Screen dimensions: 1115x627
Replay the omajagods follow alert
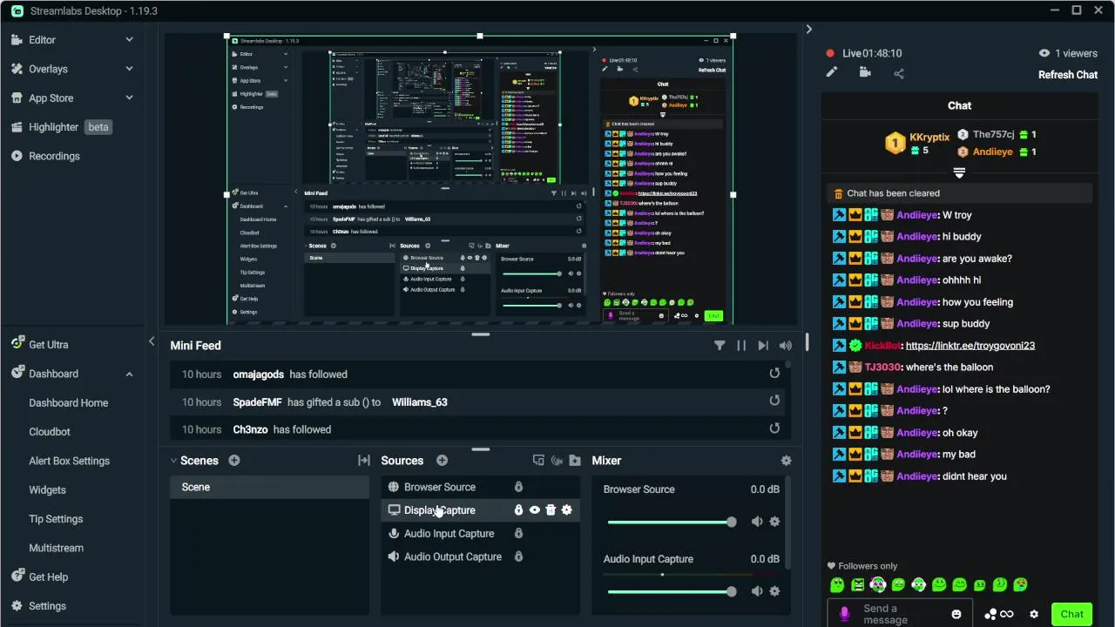point(774,374)
